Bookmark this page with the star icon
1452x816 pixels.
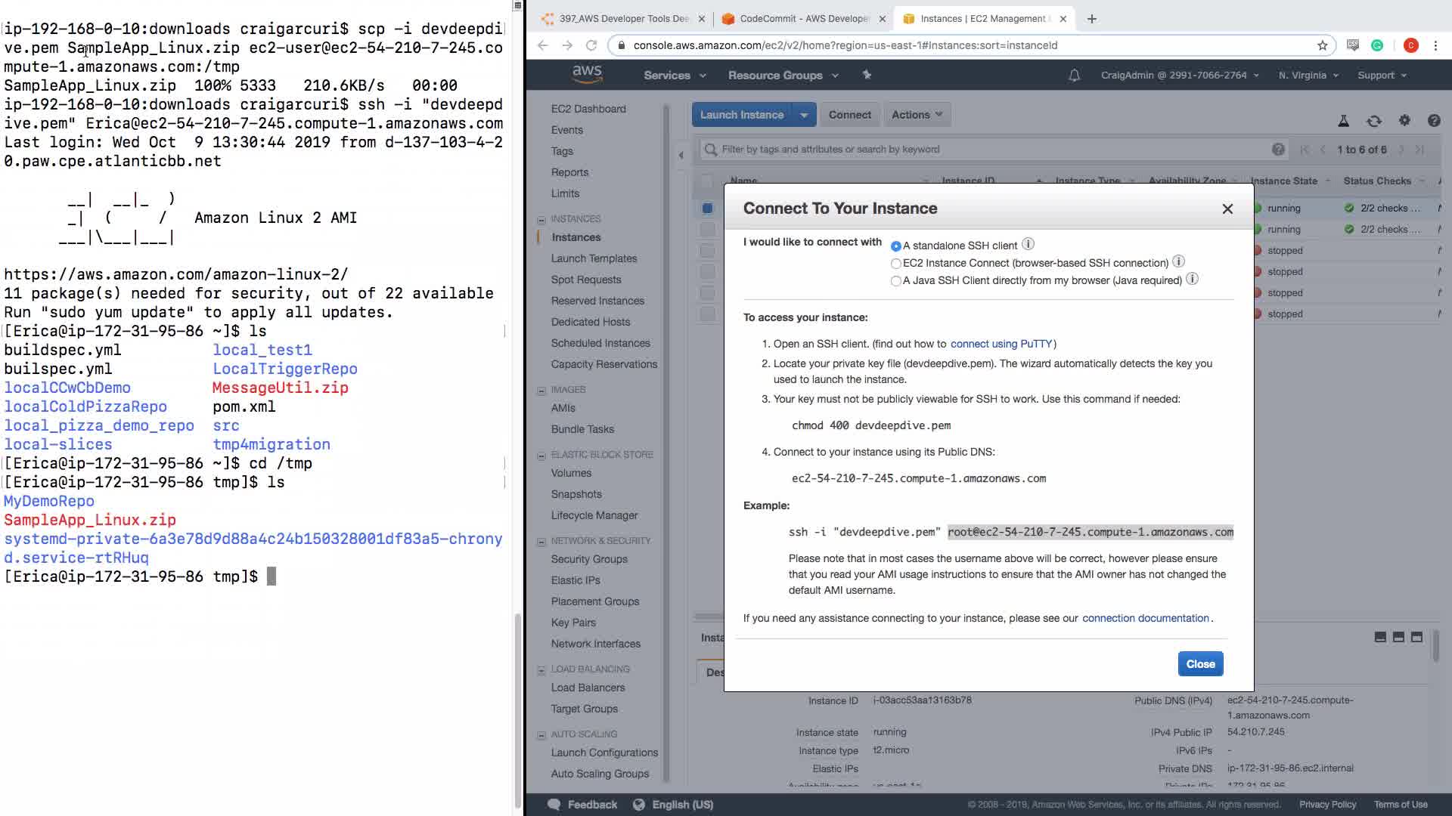click(x=1322, y=45)
